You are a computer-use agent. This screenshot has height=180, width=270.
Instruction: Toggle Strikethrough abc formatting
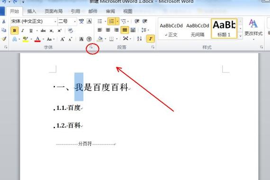pyautogui.click(x=43, y=31)
